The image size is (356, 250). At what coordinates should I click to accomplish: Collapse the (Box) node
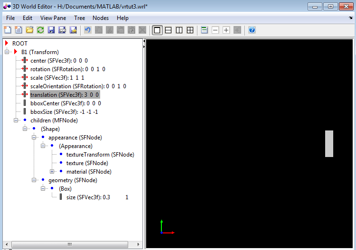43,188
